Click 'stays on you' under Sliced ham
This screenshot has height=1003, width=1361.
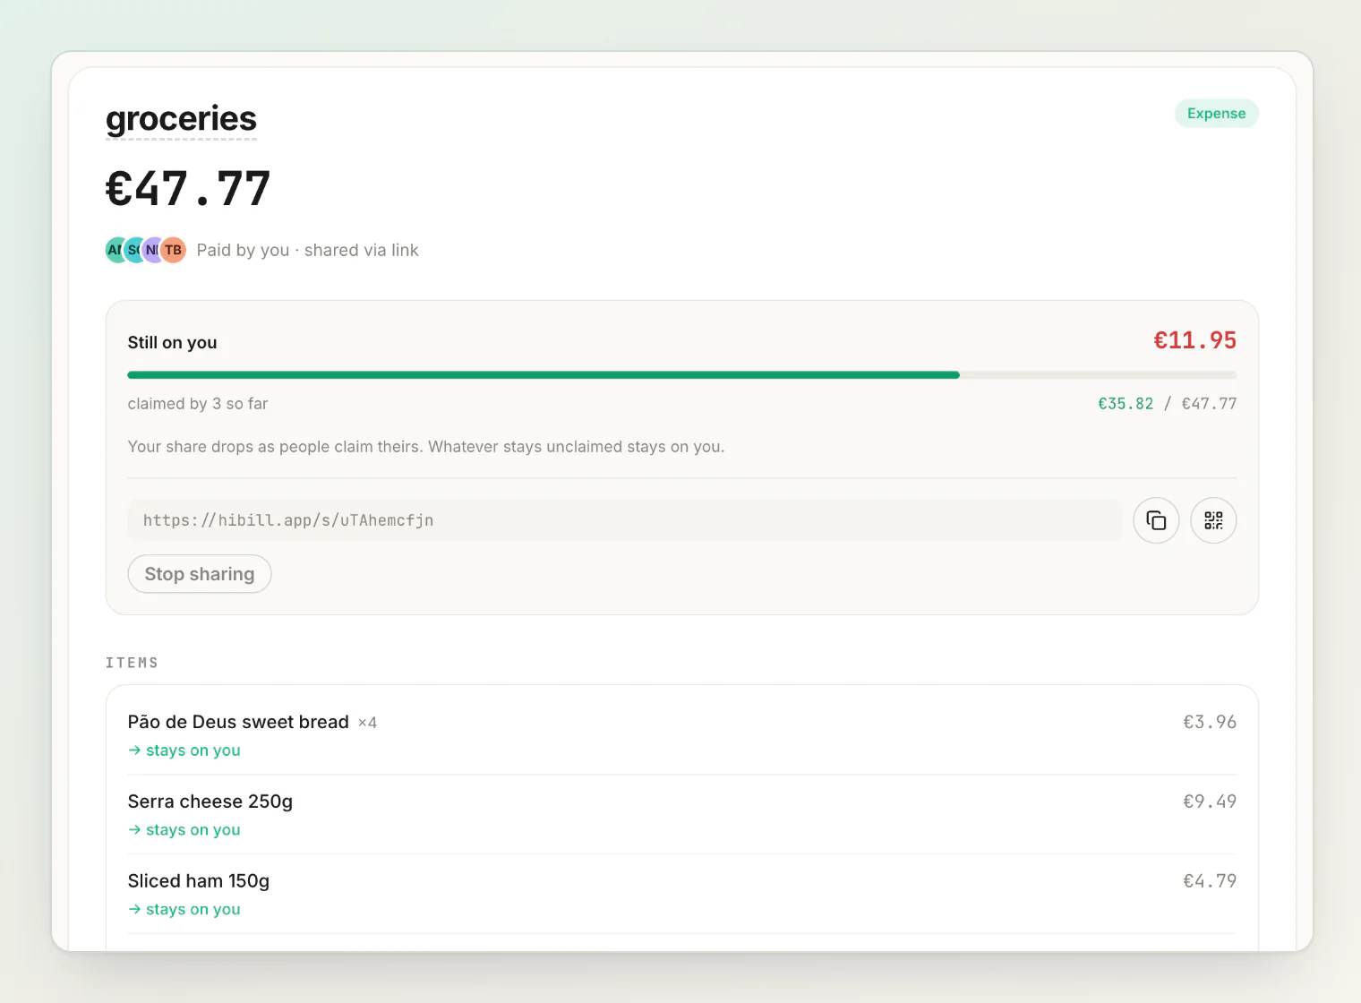point(184,910)
